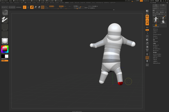Viewport: 169px width, 112px height.
Task: Select the small ZSphere figure tool thumbnail
Action: pos(163,18)
